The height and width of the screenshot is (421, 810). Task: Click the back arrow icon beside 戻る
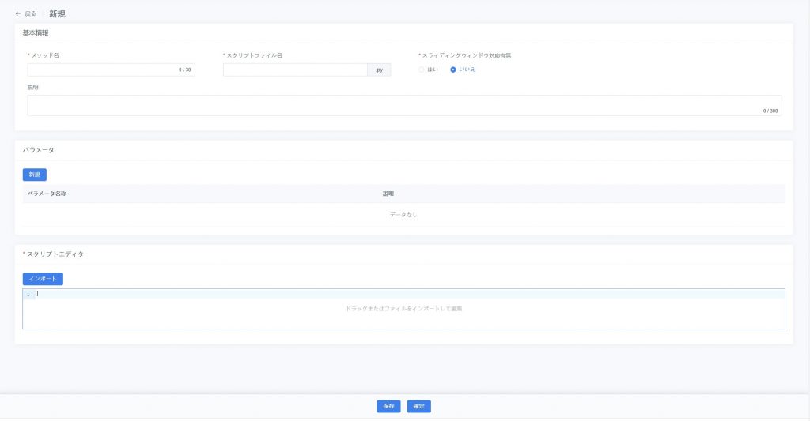pos(18,13)
